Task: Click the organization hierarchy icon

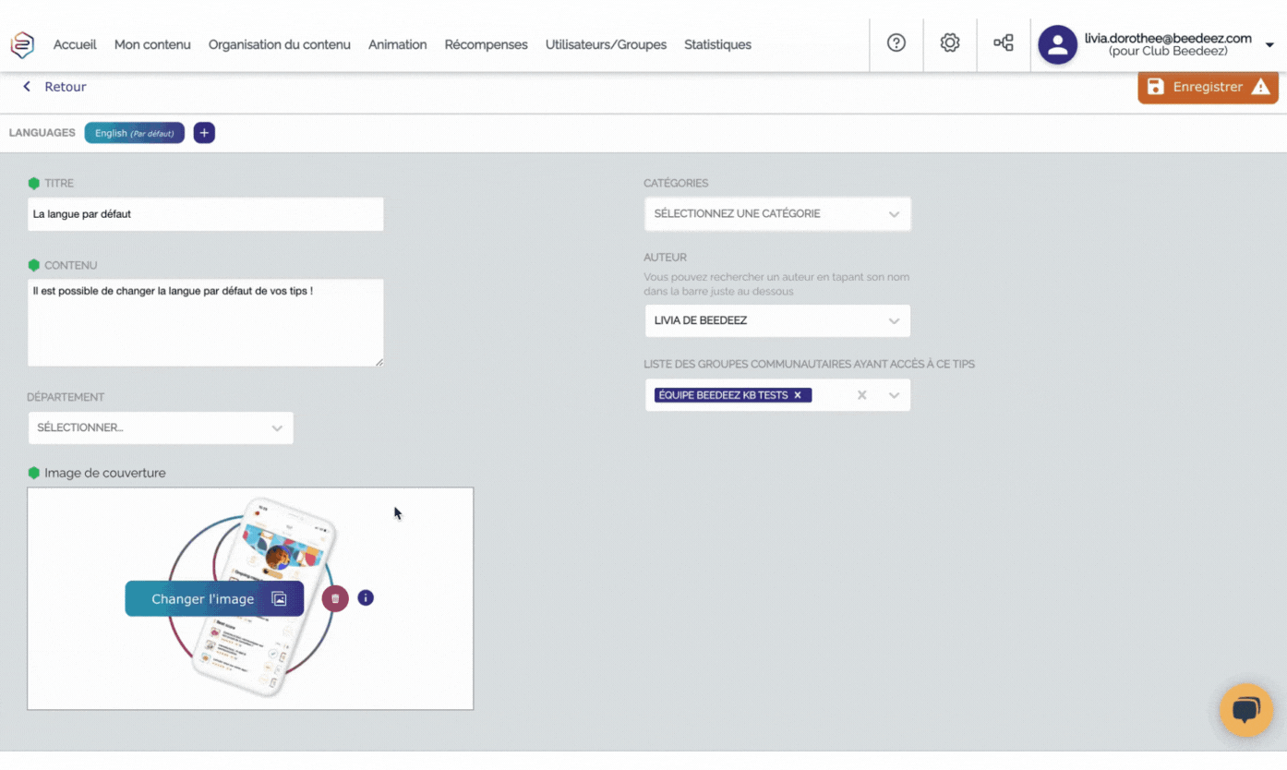Action: [1003, 43]
